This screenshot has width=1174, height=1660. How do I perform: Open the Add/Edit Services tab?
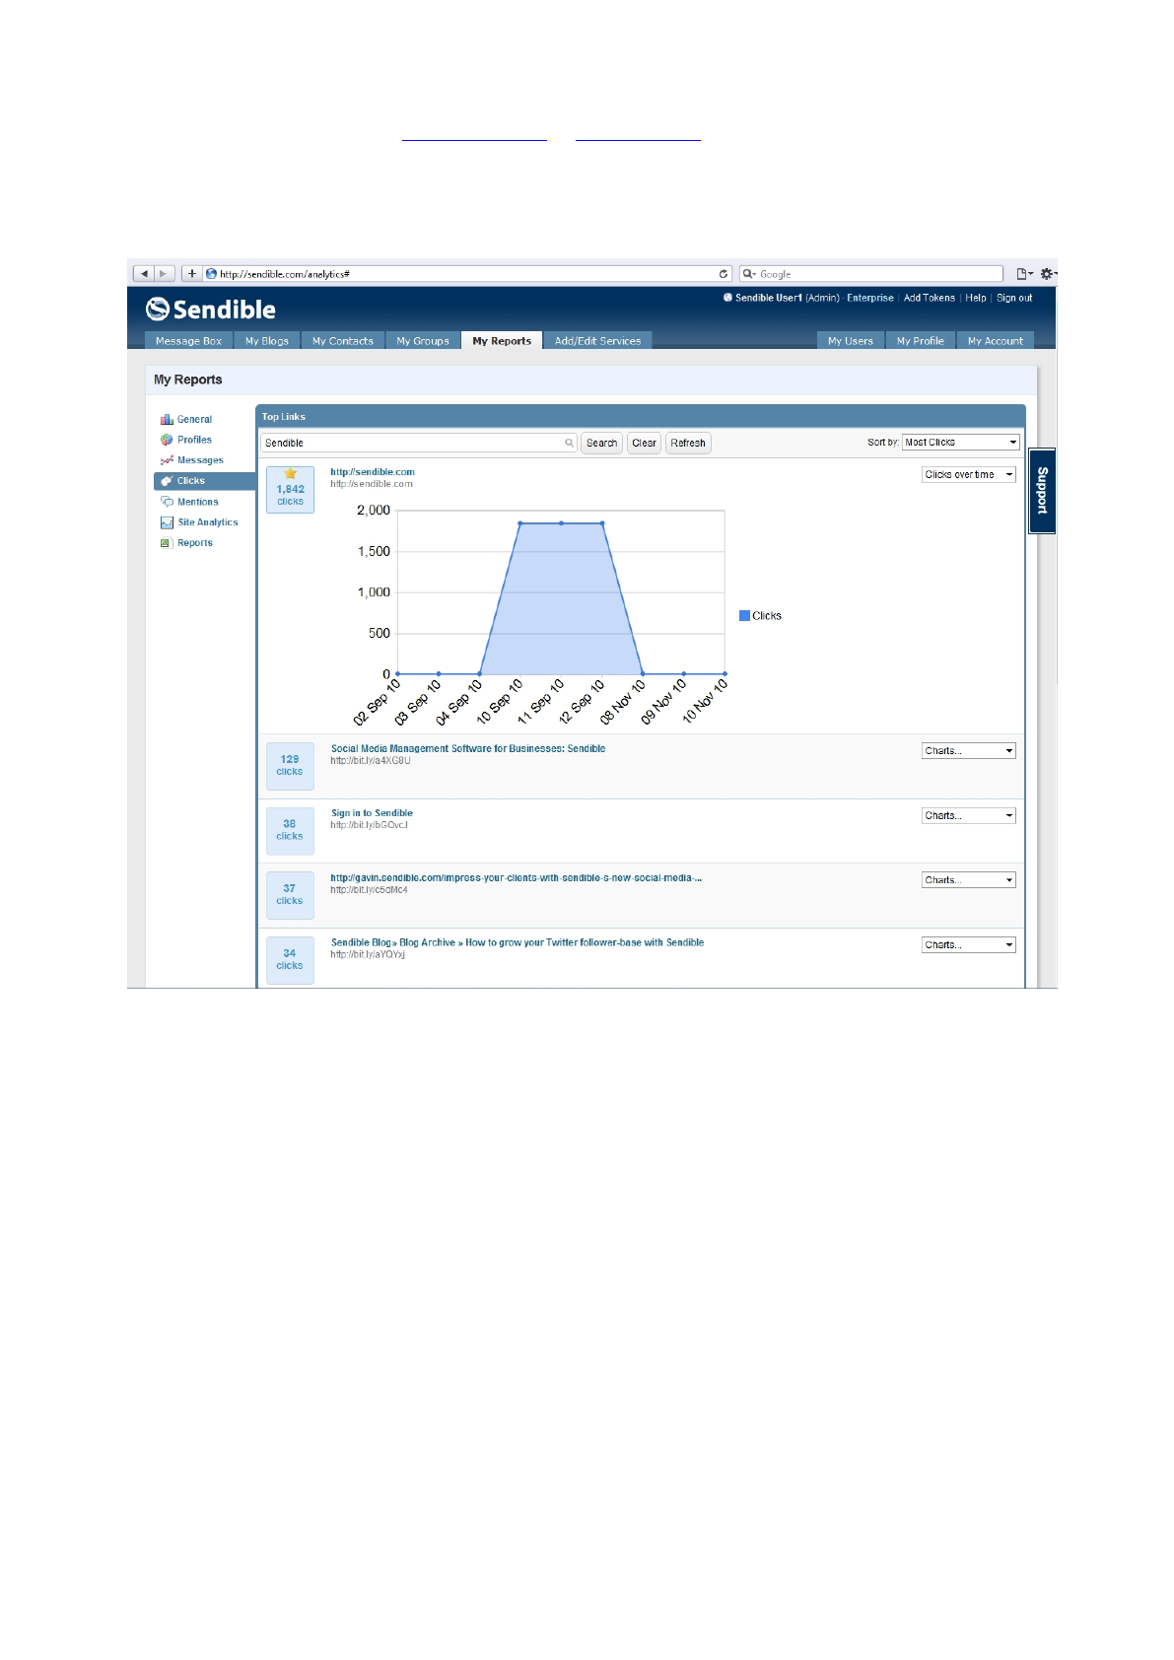[x=597, y=341]
